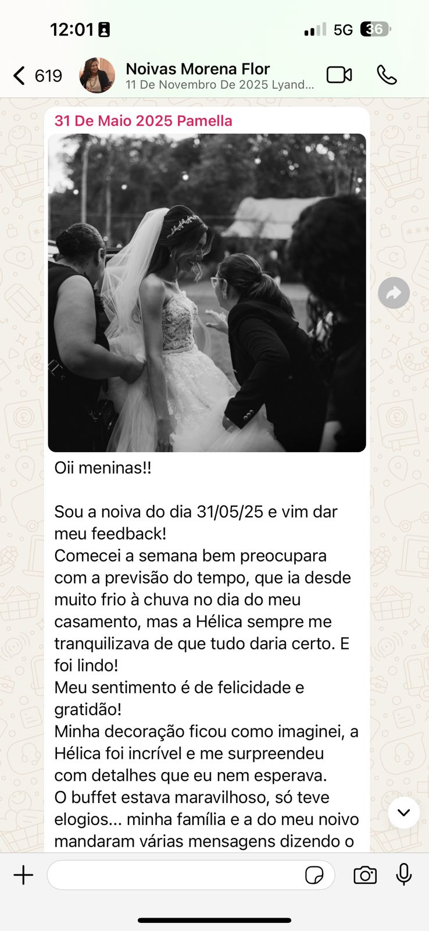Open the camera from the chat bar
Image resolution: width=429 pixels, height=931 pixels.
pyautogui.click(x=365, y=875)
